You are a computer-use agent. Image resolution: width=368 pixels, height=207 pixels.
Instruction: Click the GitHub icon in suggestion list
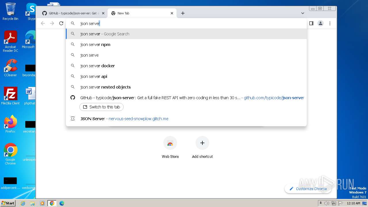[x=73, y=98]
